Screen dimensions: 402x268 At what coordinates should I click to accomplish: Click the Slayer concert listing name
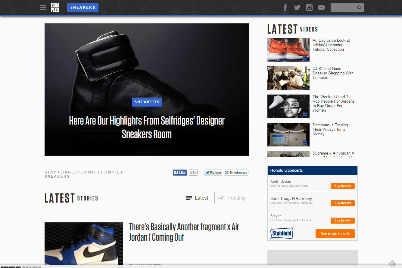(x=276, y=216)
